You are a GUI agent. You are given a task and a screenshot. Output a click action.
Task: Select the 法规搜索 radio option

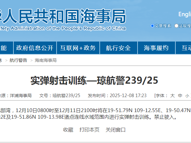(177, 26)
